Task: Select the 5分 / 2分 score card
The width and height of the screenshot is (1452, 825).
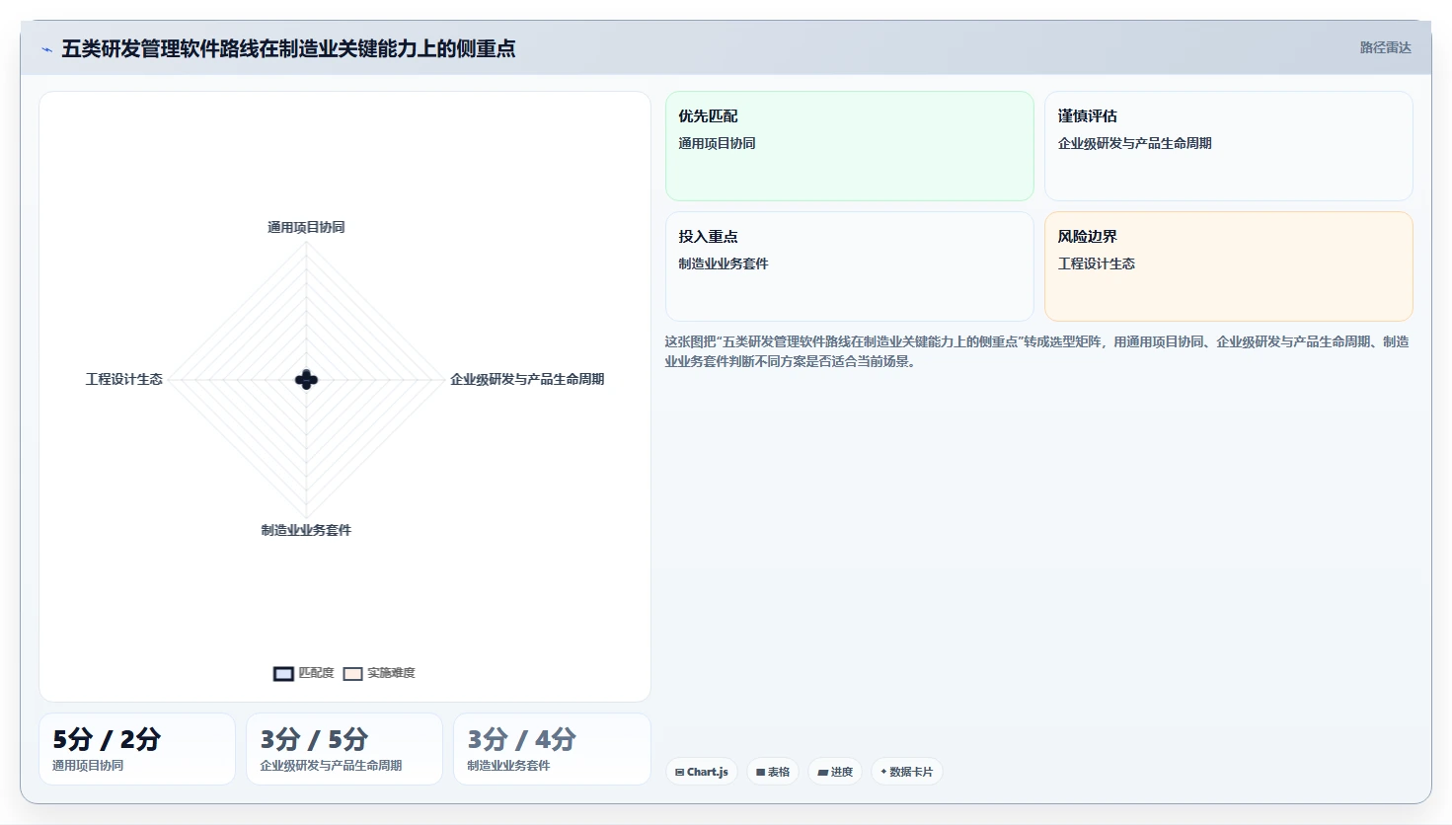Action: tap(137, 749)
